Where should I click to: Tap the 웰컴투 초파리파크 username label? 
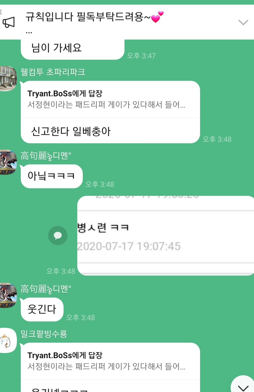(53, 72)
